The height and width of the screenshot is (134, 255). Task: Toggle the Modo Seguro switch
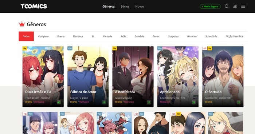(210, 6)
